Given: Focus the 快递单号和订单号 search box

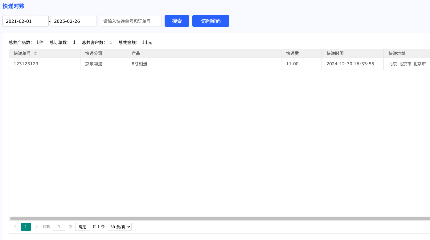Looking at the screenshot, I should tap(130, 21).
